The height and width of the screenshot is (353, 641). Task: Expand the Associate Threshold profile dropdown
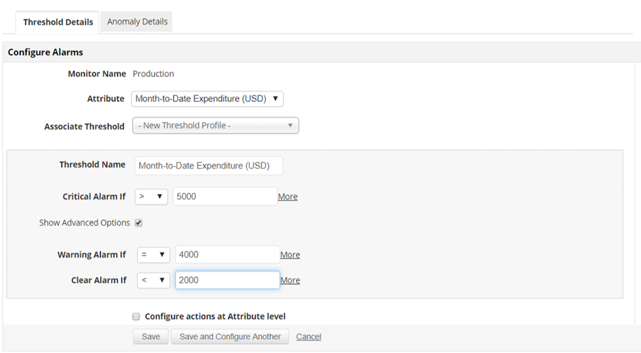(x=215, y=126)
